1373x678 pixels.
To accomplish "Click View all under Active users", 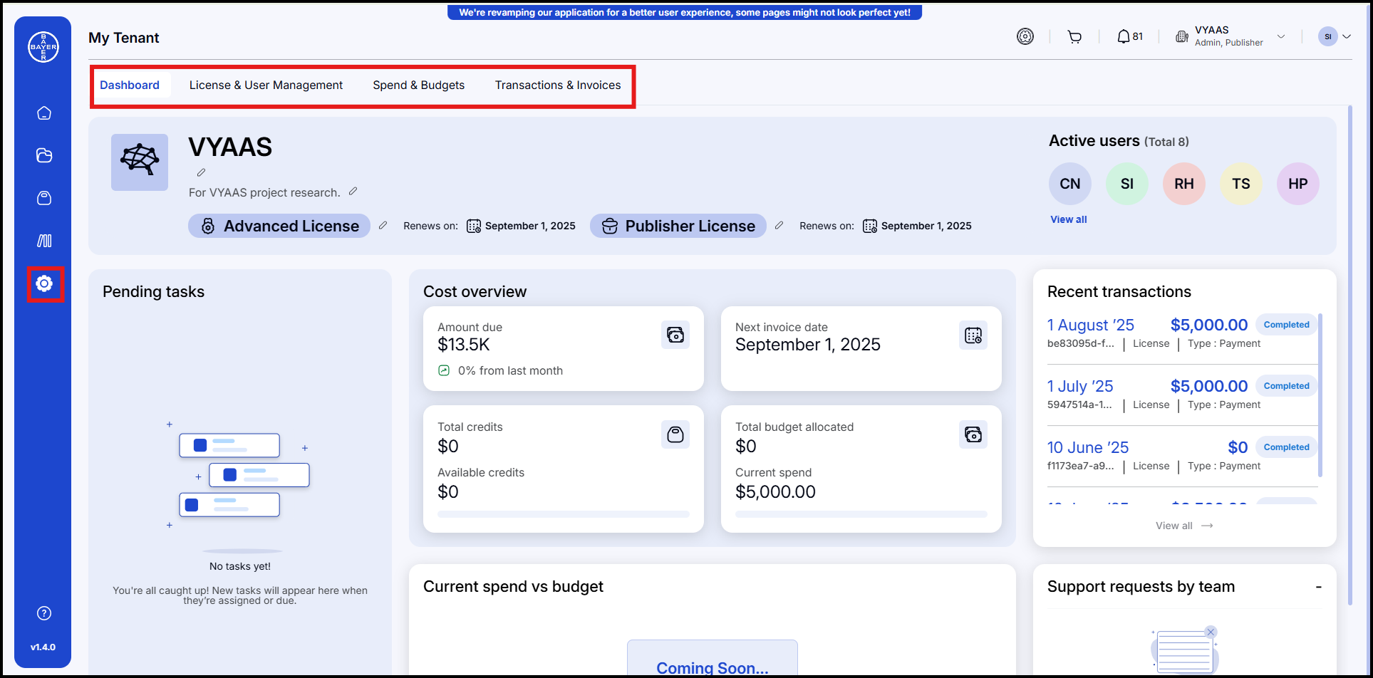I will pyautogui.click(x=1069, y=219).
